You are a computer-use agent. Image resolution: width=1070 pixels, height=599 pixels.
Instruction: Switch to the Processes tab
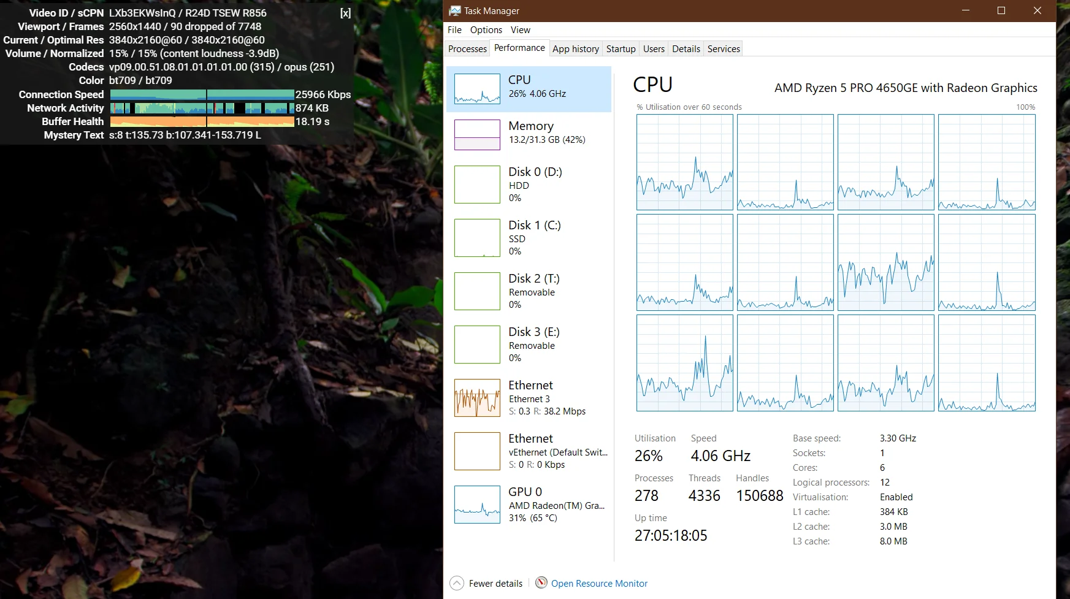click(467, 49)
